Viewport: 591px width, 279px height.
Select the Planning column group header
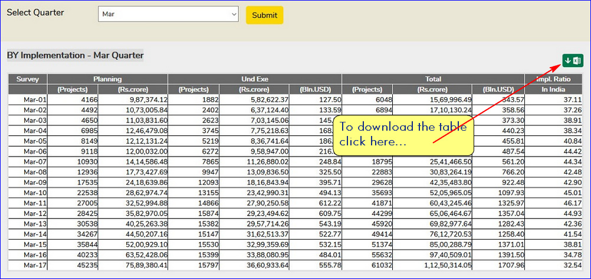pyautogui.click(x=107, y=79)
